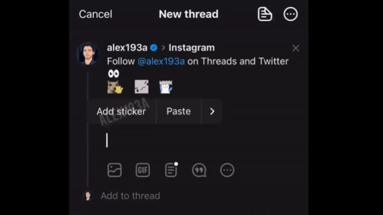The width and height of the screenshot is (383, 215).
Task: Click the quote bubble icon
Action: 199,170
